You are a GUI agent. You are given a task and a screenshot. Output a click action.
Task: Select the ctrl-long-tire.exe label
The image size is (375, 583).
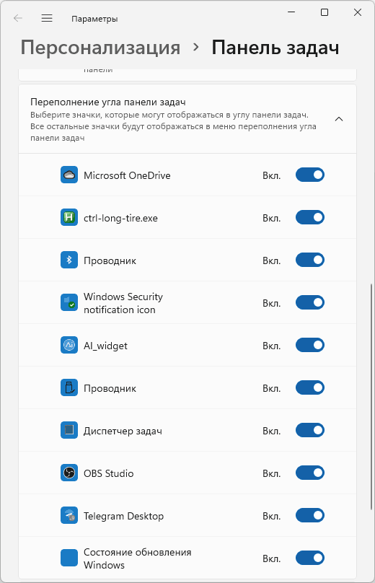point(120,218)
